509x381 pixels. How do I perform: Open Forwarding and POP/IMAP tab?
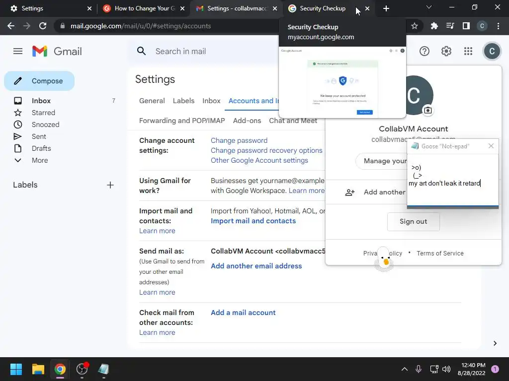[182, 121]
